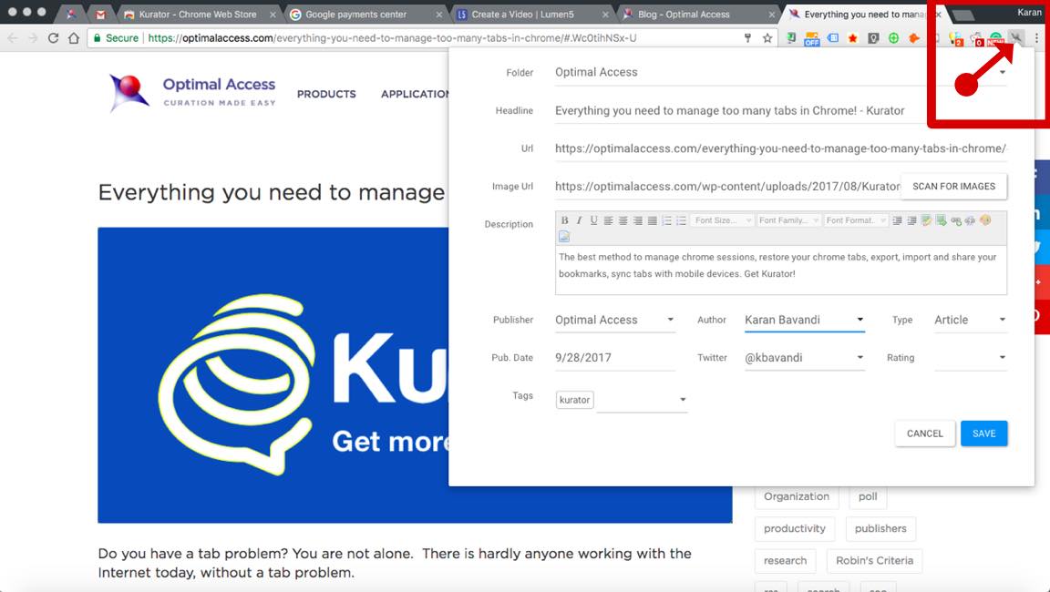Switch to Kurator - Chrome Web Store tab
Image resolution: width=1050 pixels, height=592 pixels.
pyautogui.click(x=198, y=14)
